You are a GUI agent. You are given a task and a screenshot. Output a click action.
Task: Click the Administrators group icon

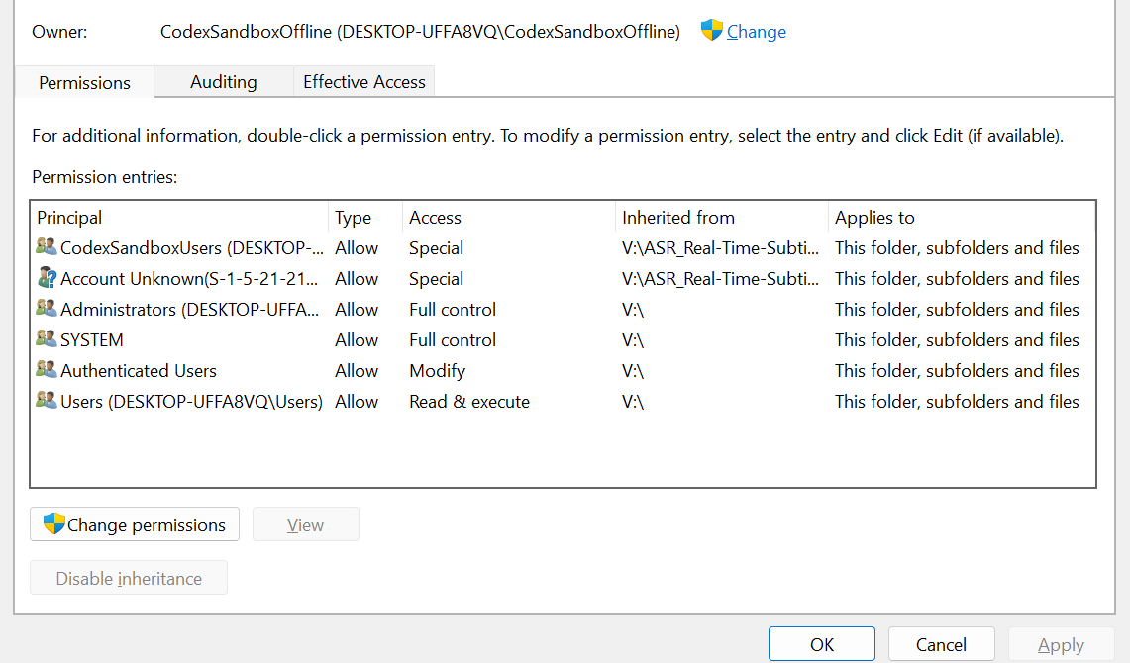(47, 308)
